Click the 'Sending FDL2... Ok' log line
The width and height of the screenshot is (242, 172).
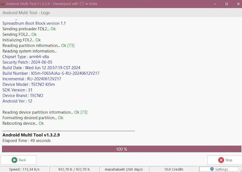pos(19,34)
